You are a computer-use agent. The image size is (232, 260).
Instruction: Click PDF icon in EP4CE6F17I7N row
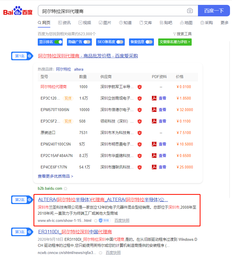154,167
